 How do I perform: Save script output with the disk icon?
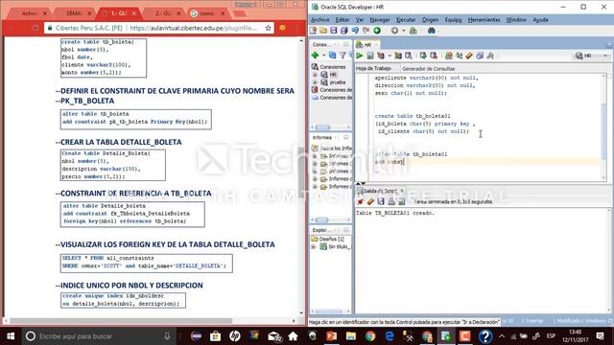click(381, 202)
